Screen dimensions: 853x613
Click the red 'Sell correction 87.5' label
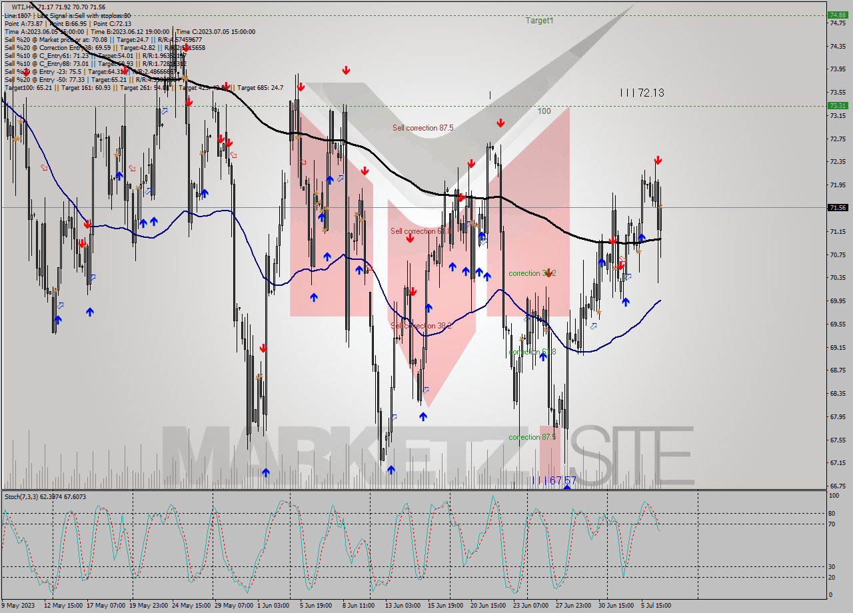tap(423, 127)
